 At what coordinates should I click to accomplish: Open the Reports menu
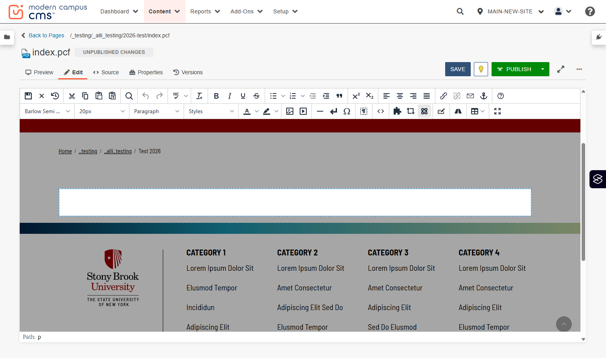(205, 11)
